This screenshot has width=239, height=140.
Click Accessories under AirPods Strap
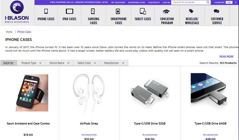click(x=89, y=135)
